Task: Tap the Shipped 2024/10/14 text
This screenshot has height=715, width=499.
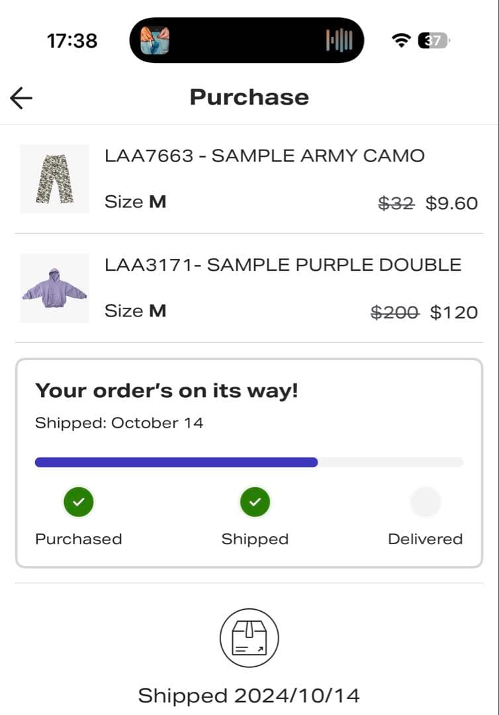Action: point(249,696)
